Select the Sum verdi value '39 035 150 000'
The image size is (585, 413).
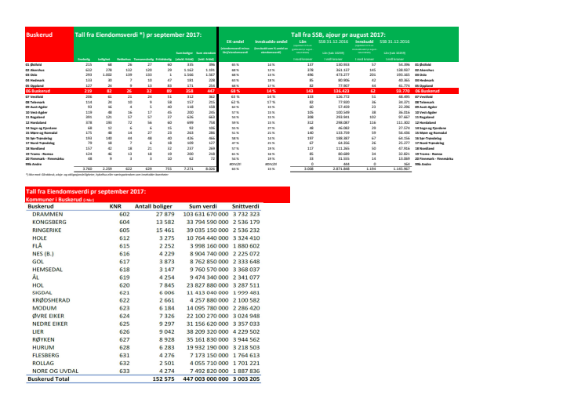pyautogui.click(x=208, y=230)
